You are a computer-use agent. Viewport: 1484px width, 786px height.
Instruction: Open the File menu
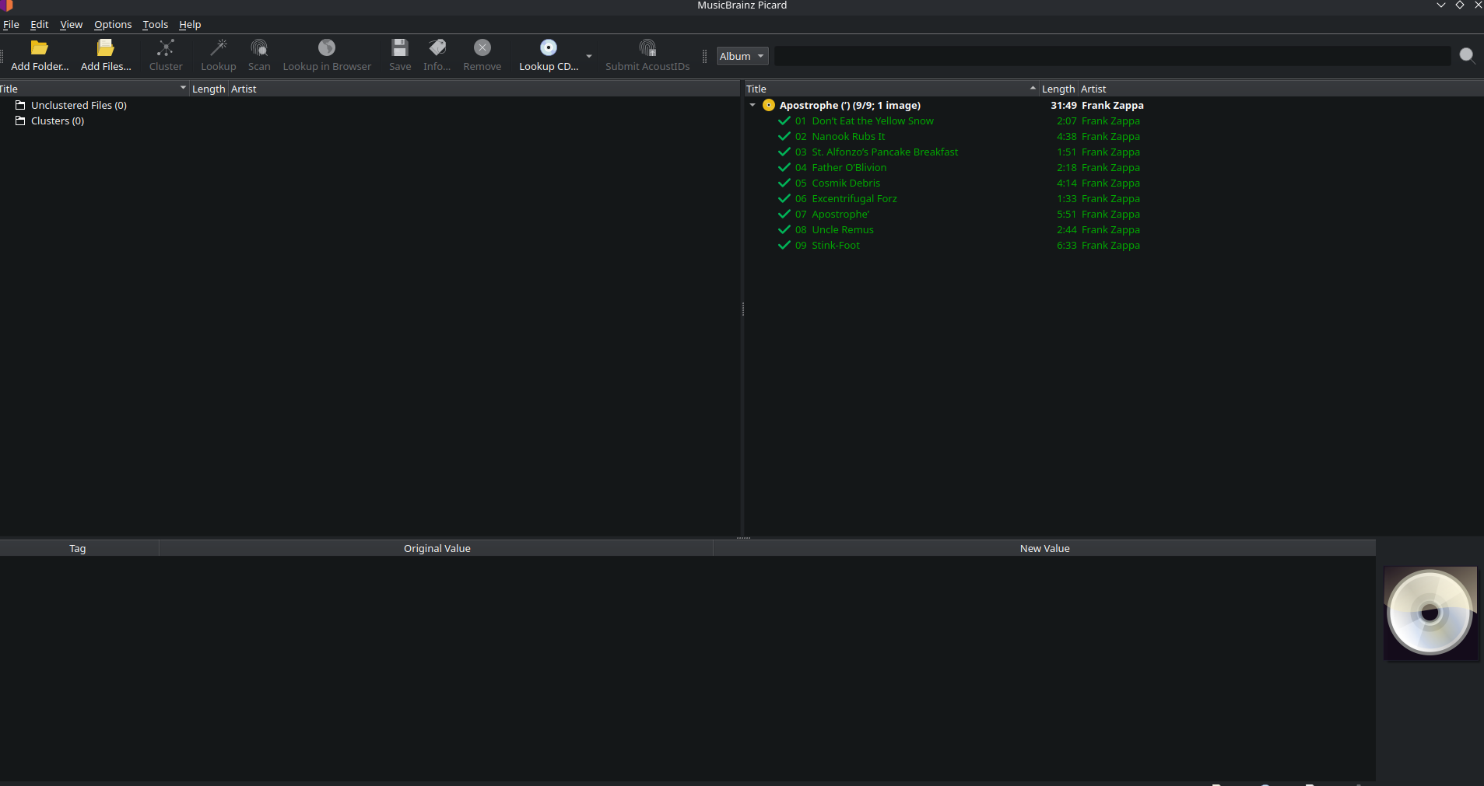[x=11, y=24]
